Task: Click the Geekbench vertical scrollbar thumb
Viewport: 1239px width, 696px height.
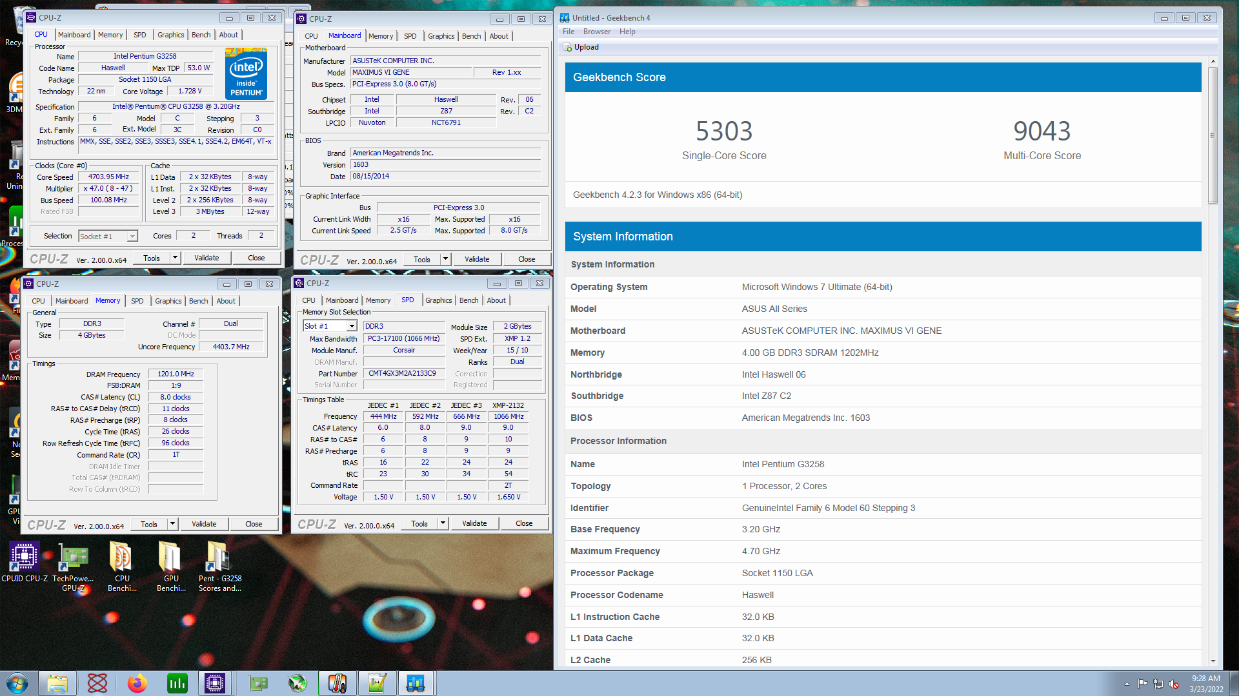Action: point(1213,135)
